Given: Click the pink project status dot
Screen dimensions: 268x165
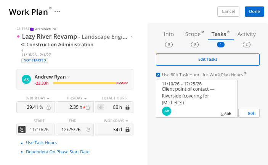Looking at the screenshot, I should pyautogui.click(x=18, y=36).
